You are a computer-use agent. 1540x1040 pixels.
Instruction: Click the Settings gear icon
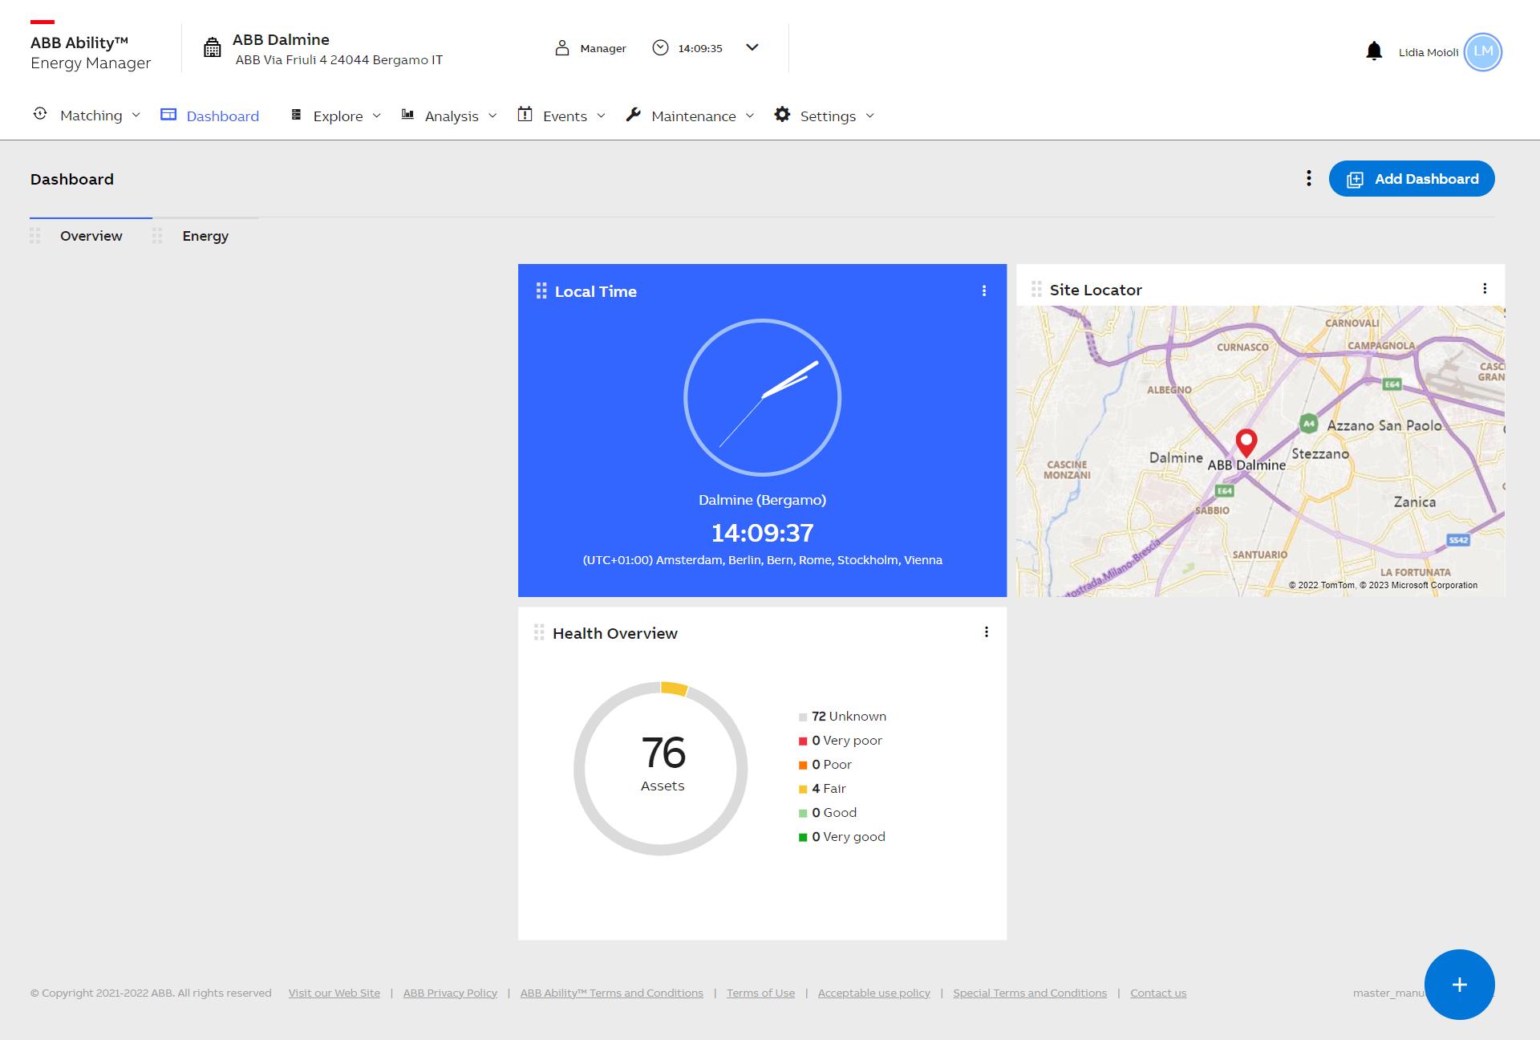[782, 115]
